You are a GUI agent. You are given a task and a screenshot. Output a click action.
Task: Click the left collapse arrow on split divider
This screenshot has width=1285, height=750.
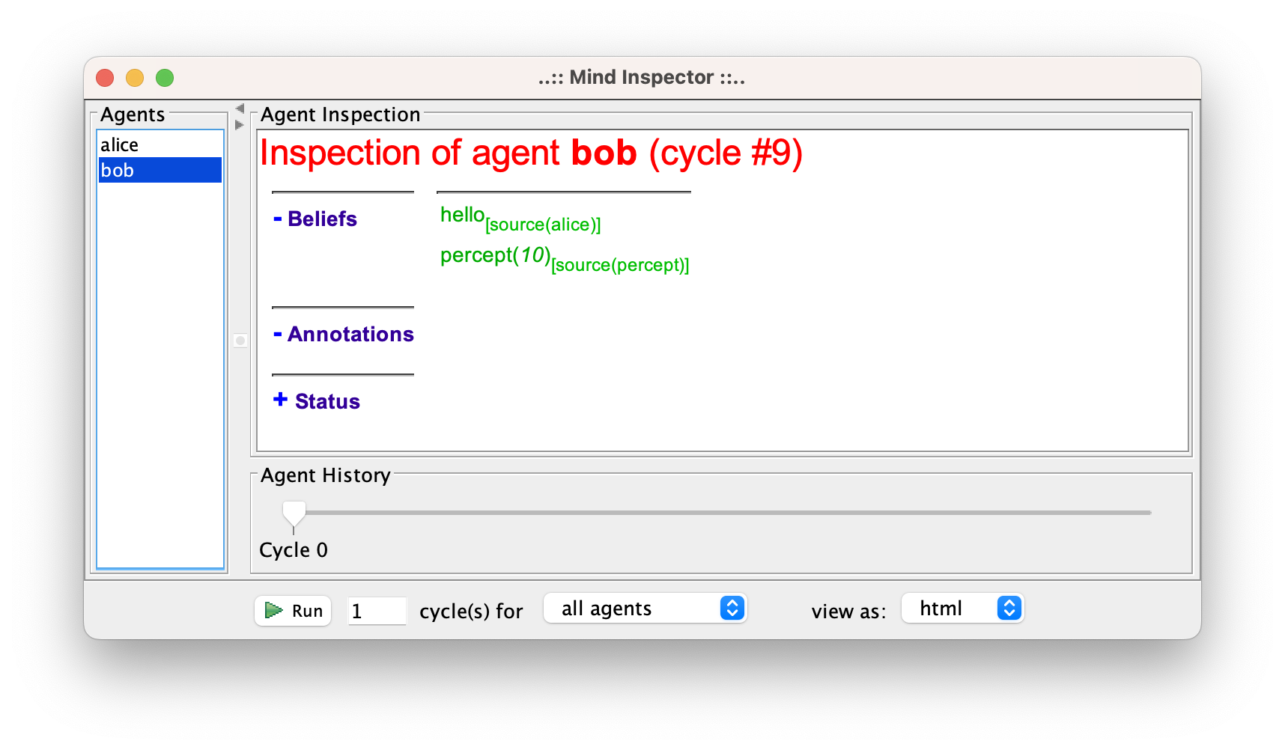[240, 109]
